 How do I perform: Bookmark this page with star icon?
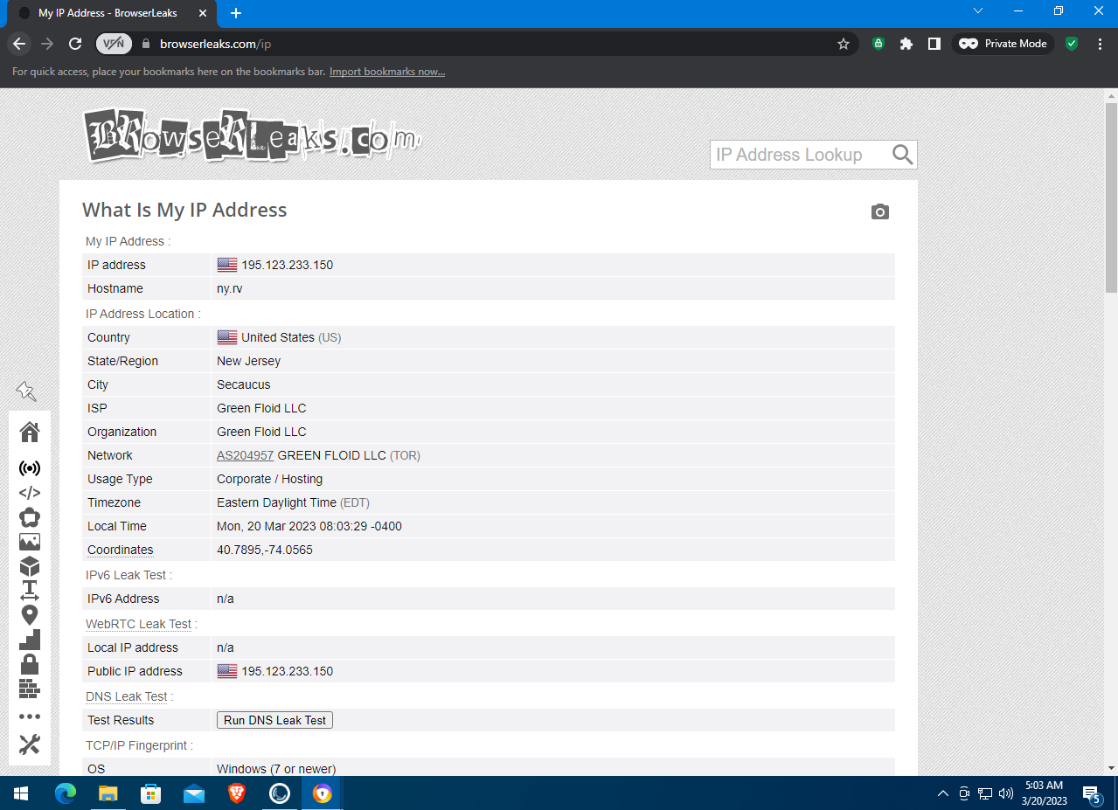pyautogui.click(x=844, y=44)
